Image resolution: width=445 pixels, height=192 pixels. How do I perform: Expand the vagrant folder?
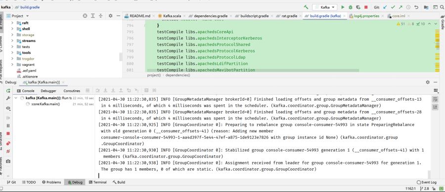pyautogui.click(x=12, y=65)
